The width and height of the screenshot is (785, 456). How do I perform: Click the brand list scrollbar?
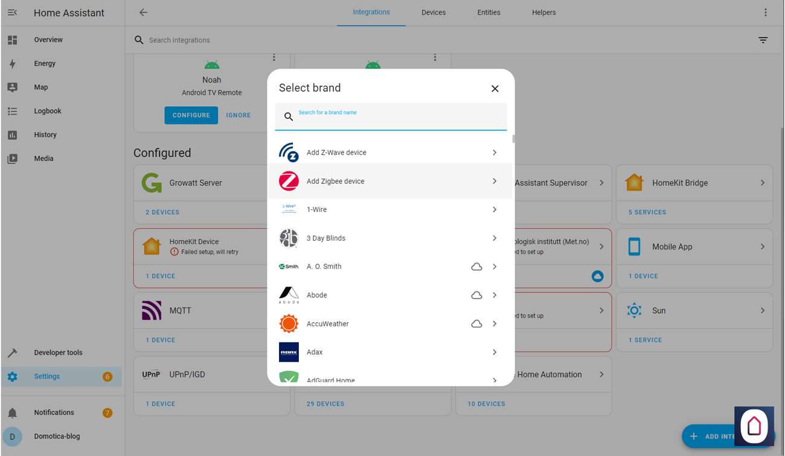pos(513,139)
